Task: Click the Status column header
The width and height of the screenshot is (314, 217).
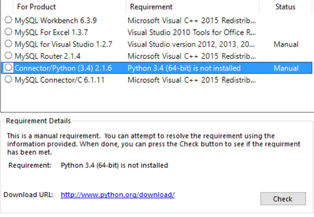Action: [286, 7]
